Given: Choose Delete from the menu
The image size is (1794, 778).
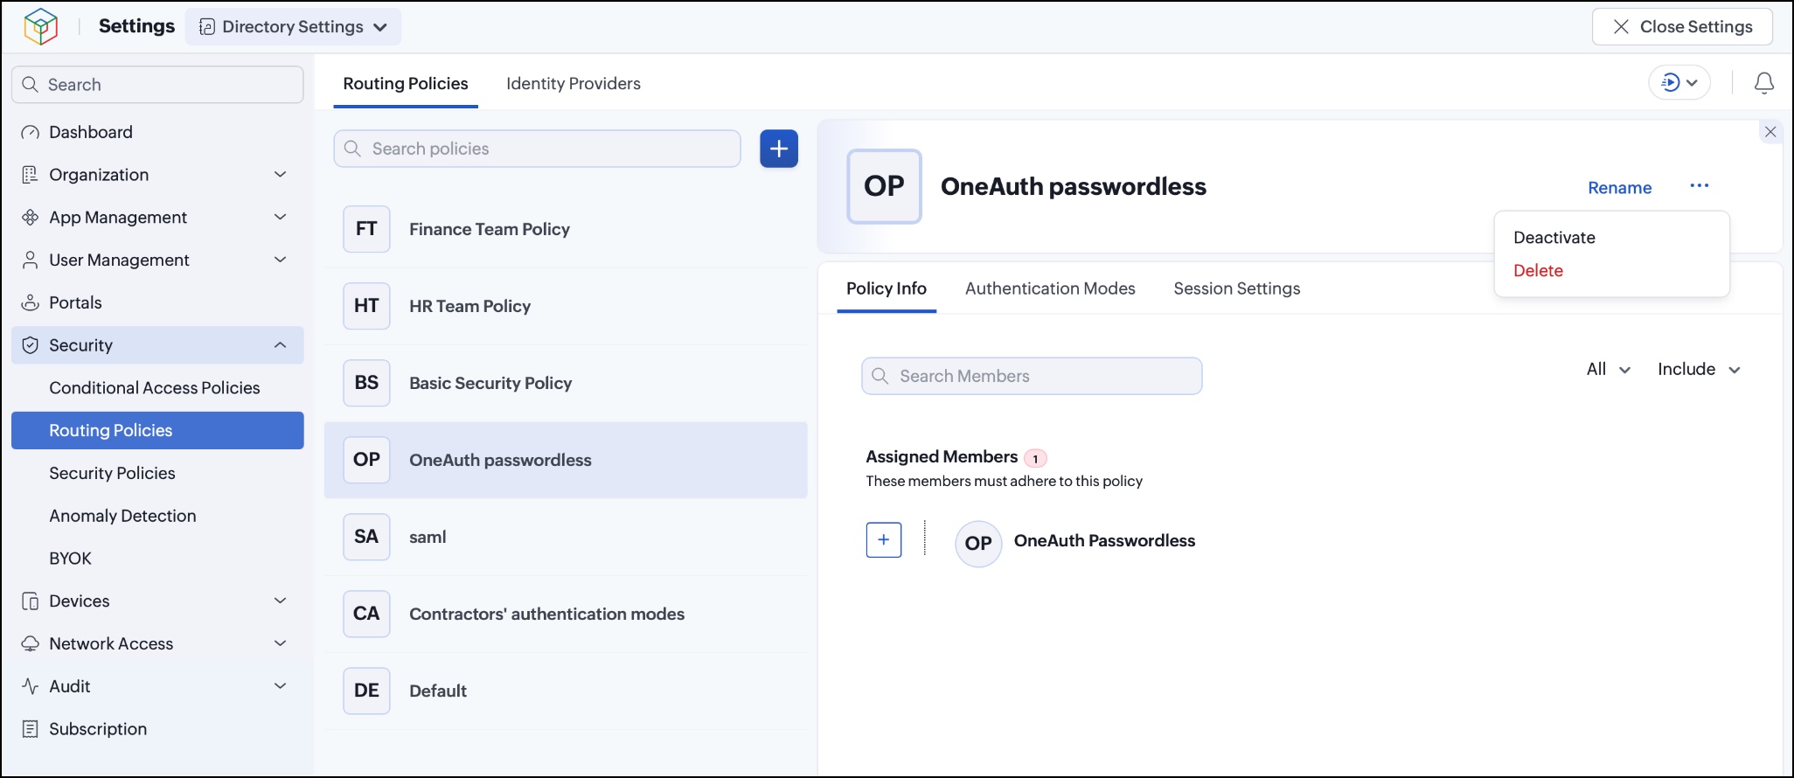Looking at the screenshot, I should click(x=1538, y=271).
